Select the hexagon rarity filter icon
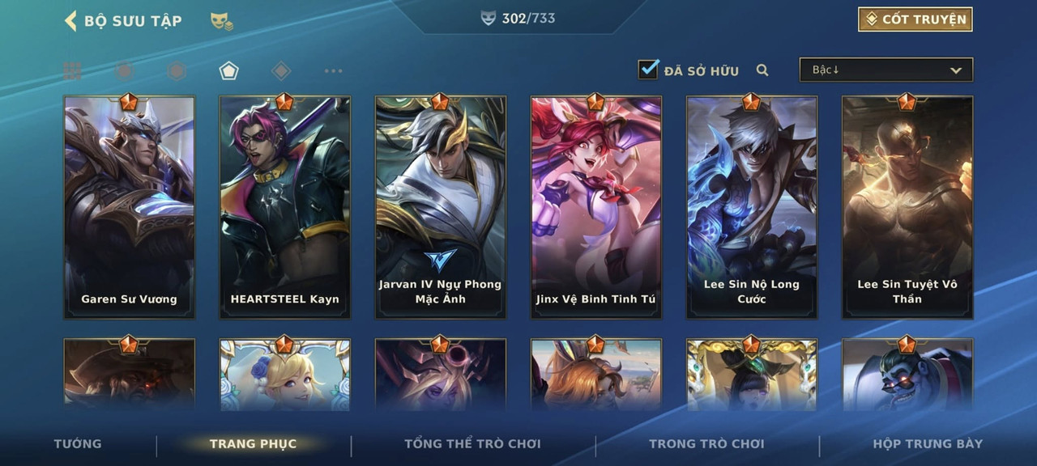The width and height of the screenshot is (1037, 466). click(x=176, y=71)
